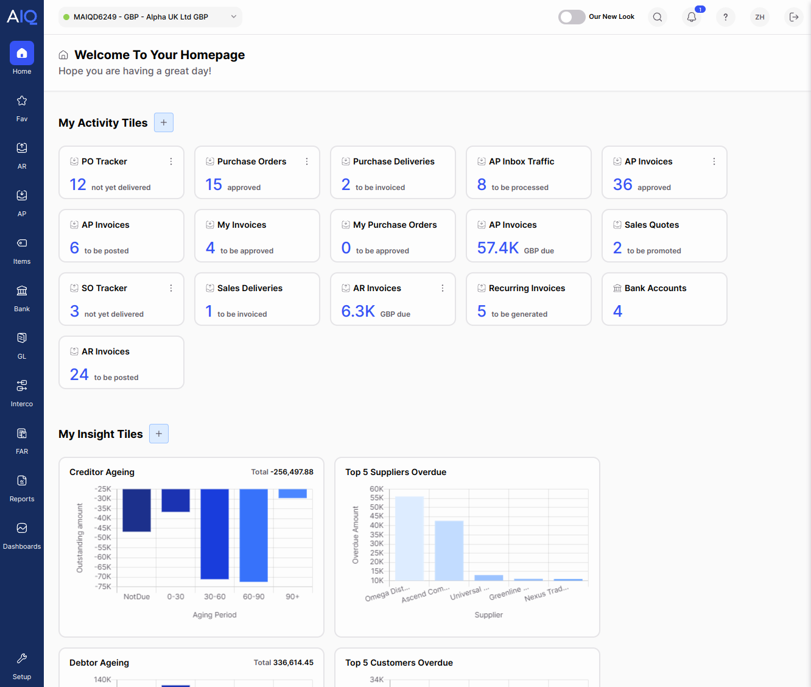The image size is (811, 687).
Task: Add a new activity tile
Action: coord(164,122)
